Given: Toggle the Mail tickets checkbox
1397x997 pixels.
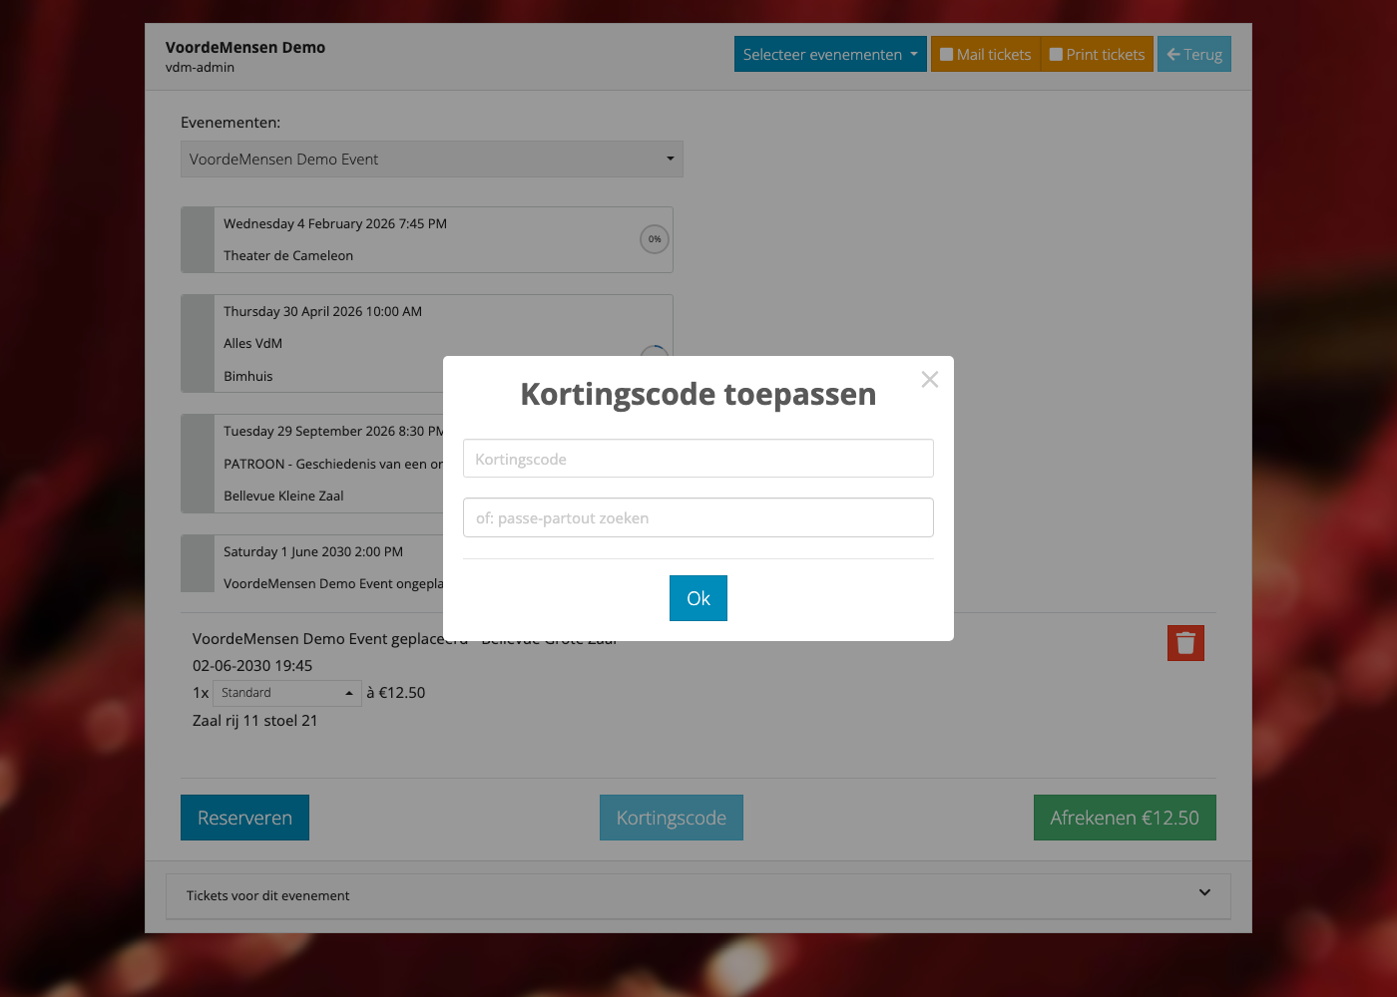Looking at the screenshot, I should [947, 54].
